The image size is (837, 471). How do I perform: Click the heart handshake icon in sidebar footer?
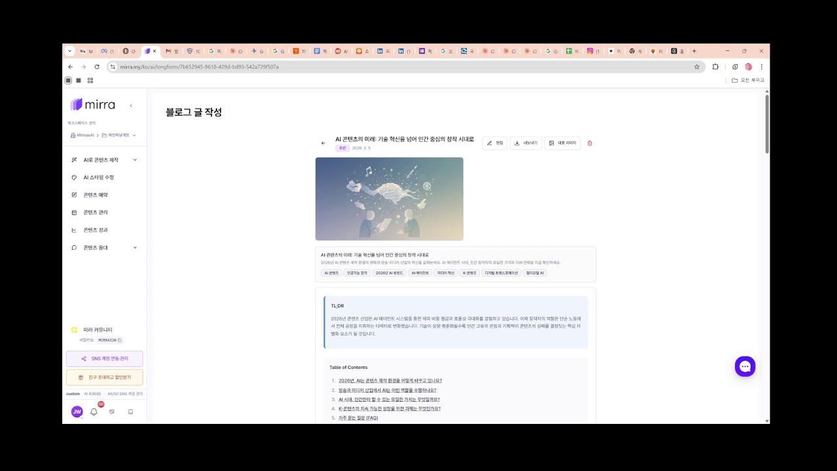click(x=112, y=411)
